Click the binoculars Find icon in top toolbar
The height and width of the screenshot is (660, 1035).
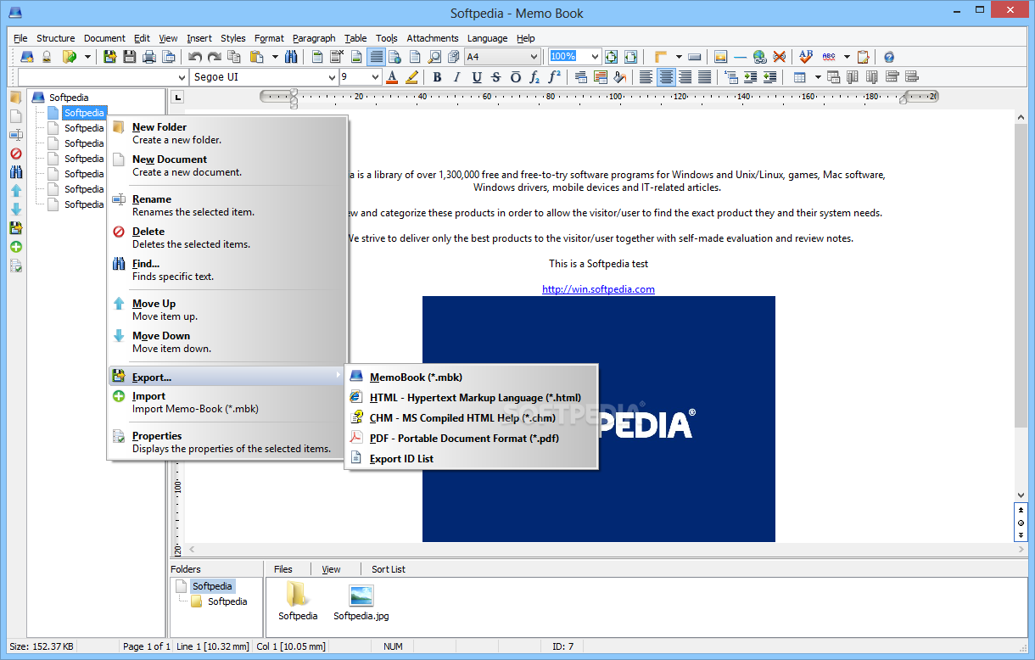(291, 57)
